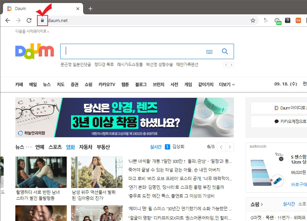
Task: Click the magnifier search button
Action: [225, 51]
